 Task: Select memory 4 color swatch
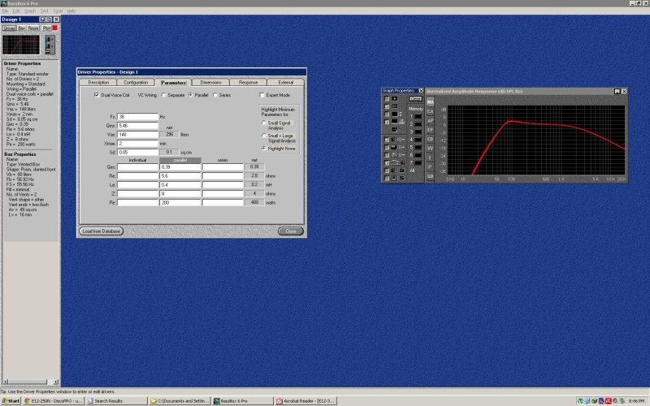pyautogui.click(x=418, y=140)
